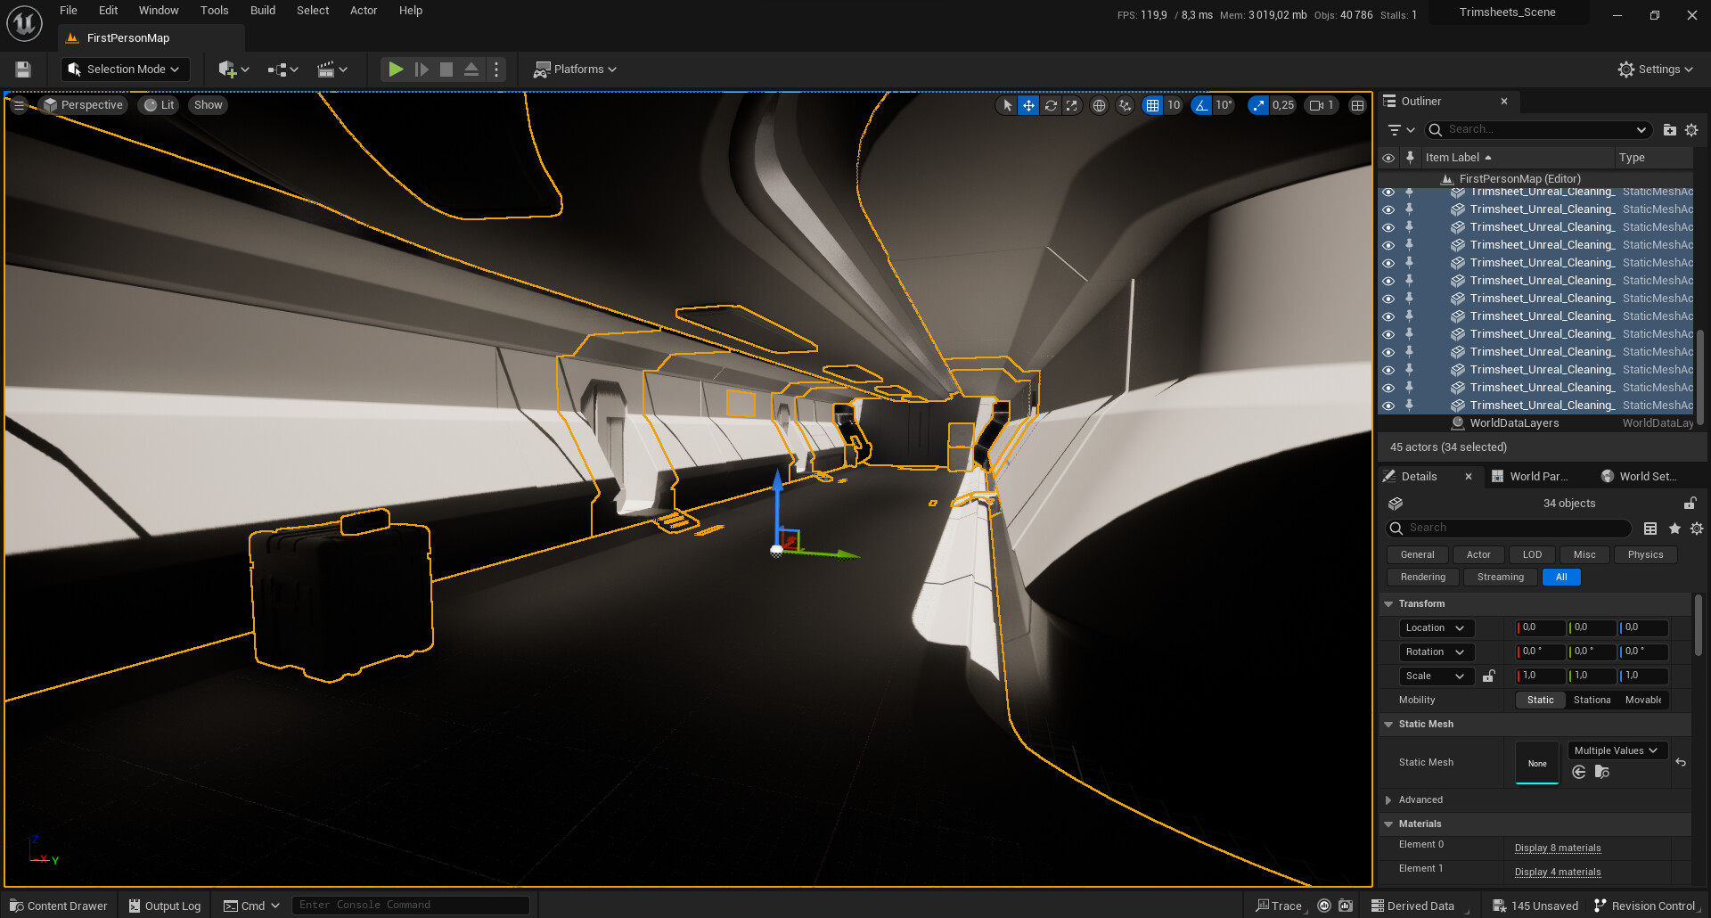The image size is (1711, 918).
Task: Open the Outliner settings gear
Action: 1691,130
